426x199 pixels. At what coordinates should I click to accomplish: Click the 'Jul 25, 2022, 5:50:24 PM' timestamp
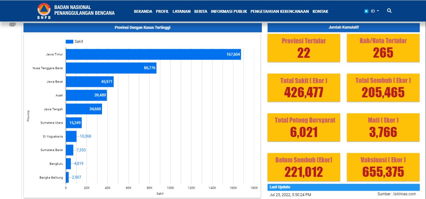tap(291, 195)
